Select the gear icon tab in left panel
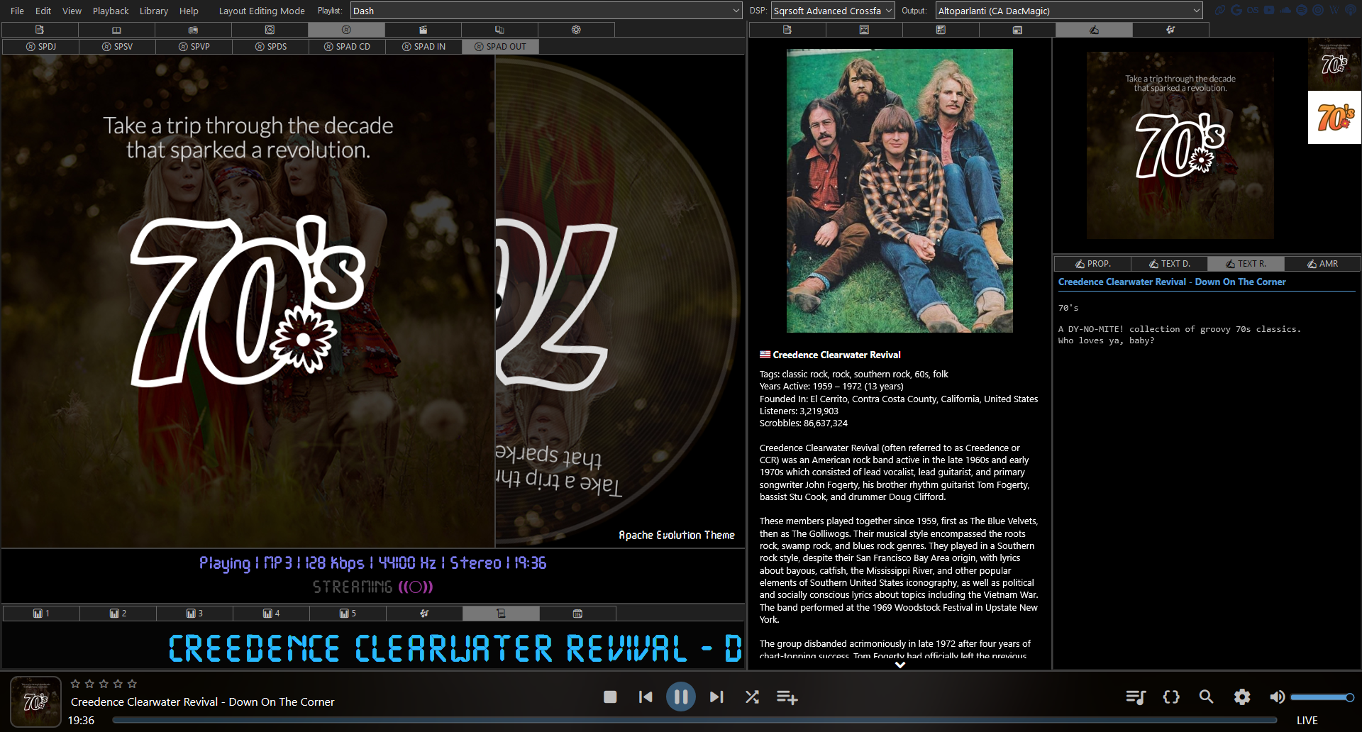This screenshot has height=732, width=1362. [x=576, y=30]
